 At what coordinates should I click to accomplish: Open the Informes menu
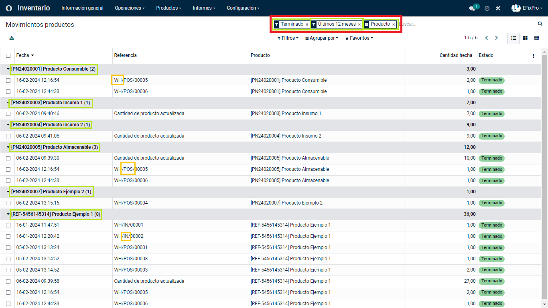pos(204,8)
